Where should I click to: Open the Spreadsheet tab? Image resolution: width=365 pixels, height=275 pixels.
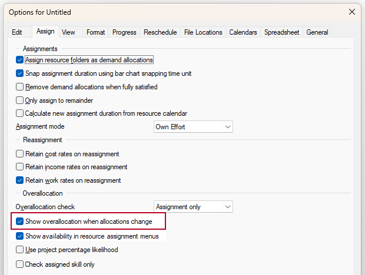pos(281,32)
